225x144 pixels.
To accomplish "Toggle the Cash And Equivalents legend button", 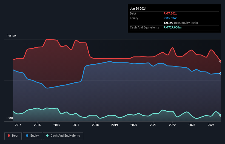I will point(63,136).
